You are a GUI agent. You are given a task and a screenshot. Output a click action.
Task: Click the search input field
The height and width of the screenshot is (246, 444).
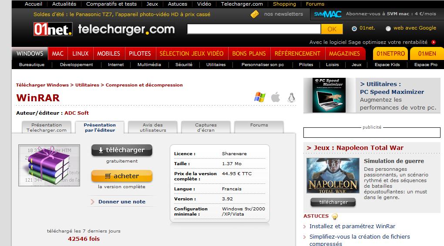(254, 29)
